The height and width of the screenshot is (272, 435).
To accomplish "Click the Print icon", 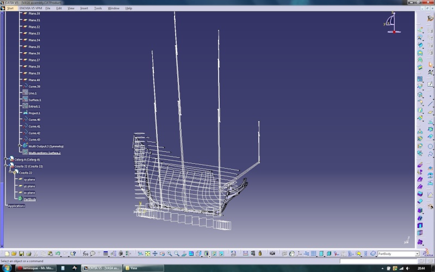I will [x=29, y=254].
